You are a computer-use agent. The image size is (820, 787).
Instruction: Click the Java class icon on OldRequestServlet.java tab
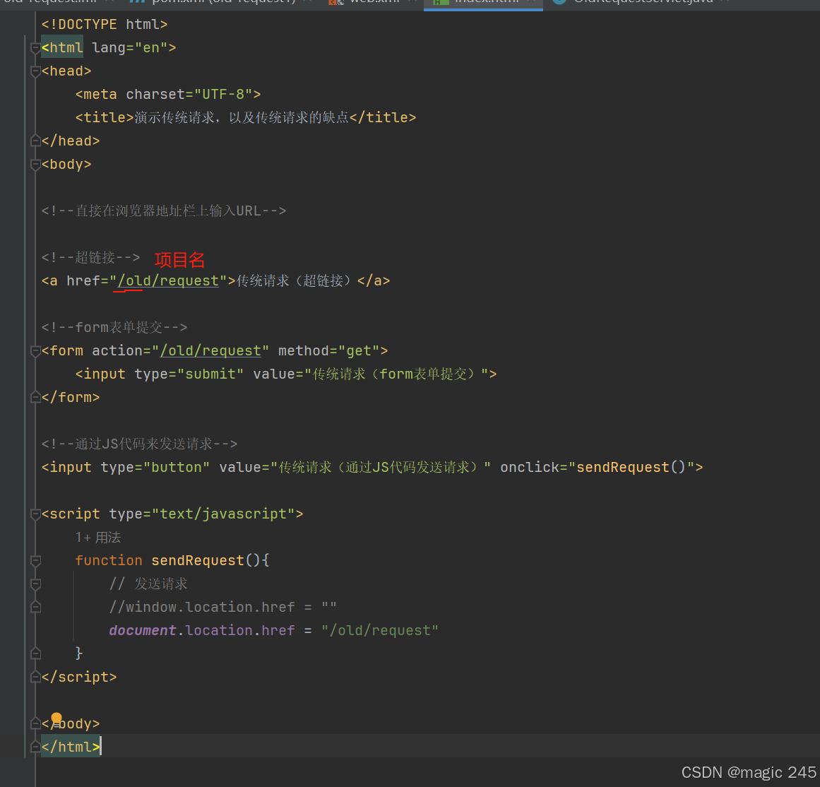tap(558, 3)
